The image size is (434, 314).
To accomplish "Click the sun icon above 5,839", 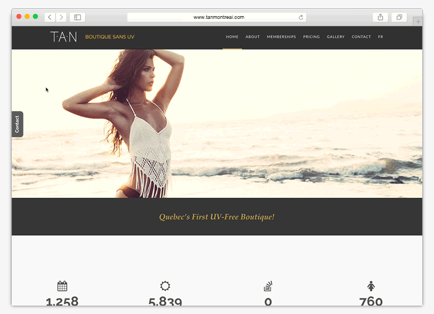I will point(165,286).
